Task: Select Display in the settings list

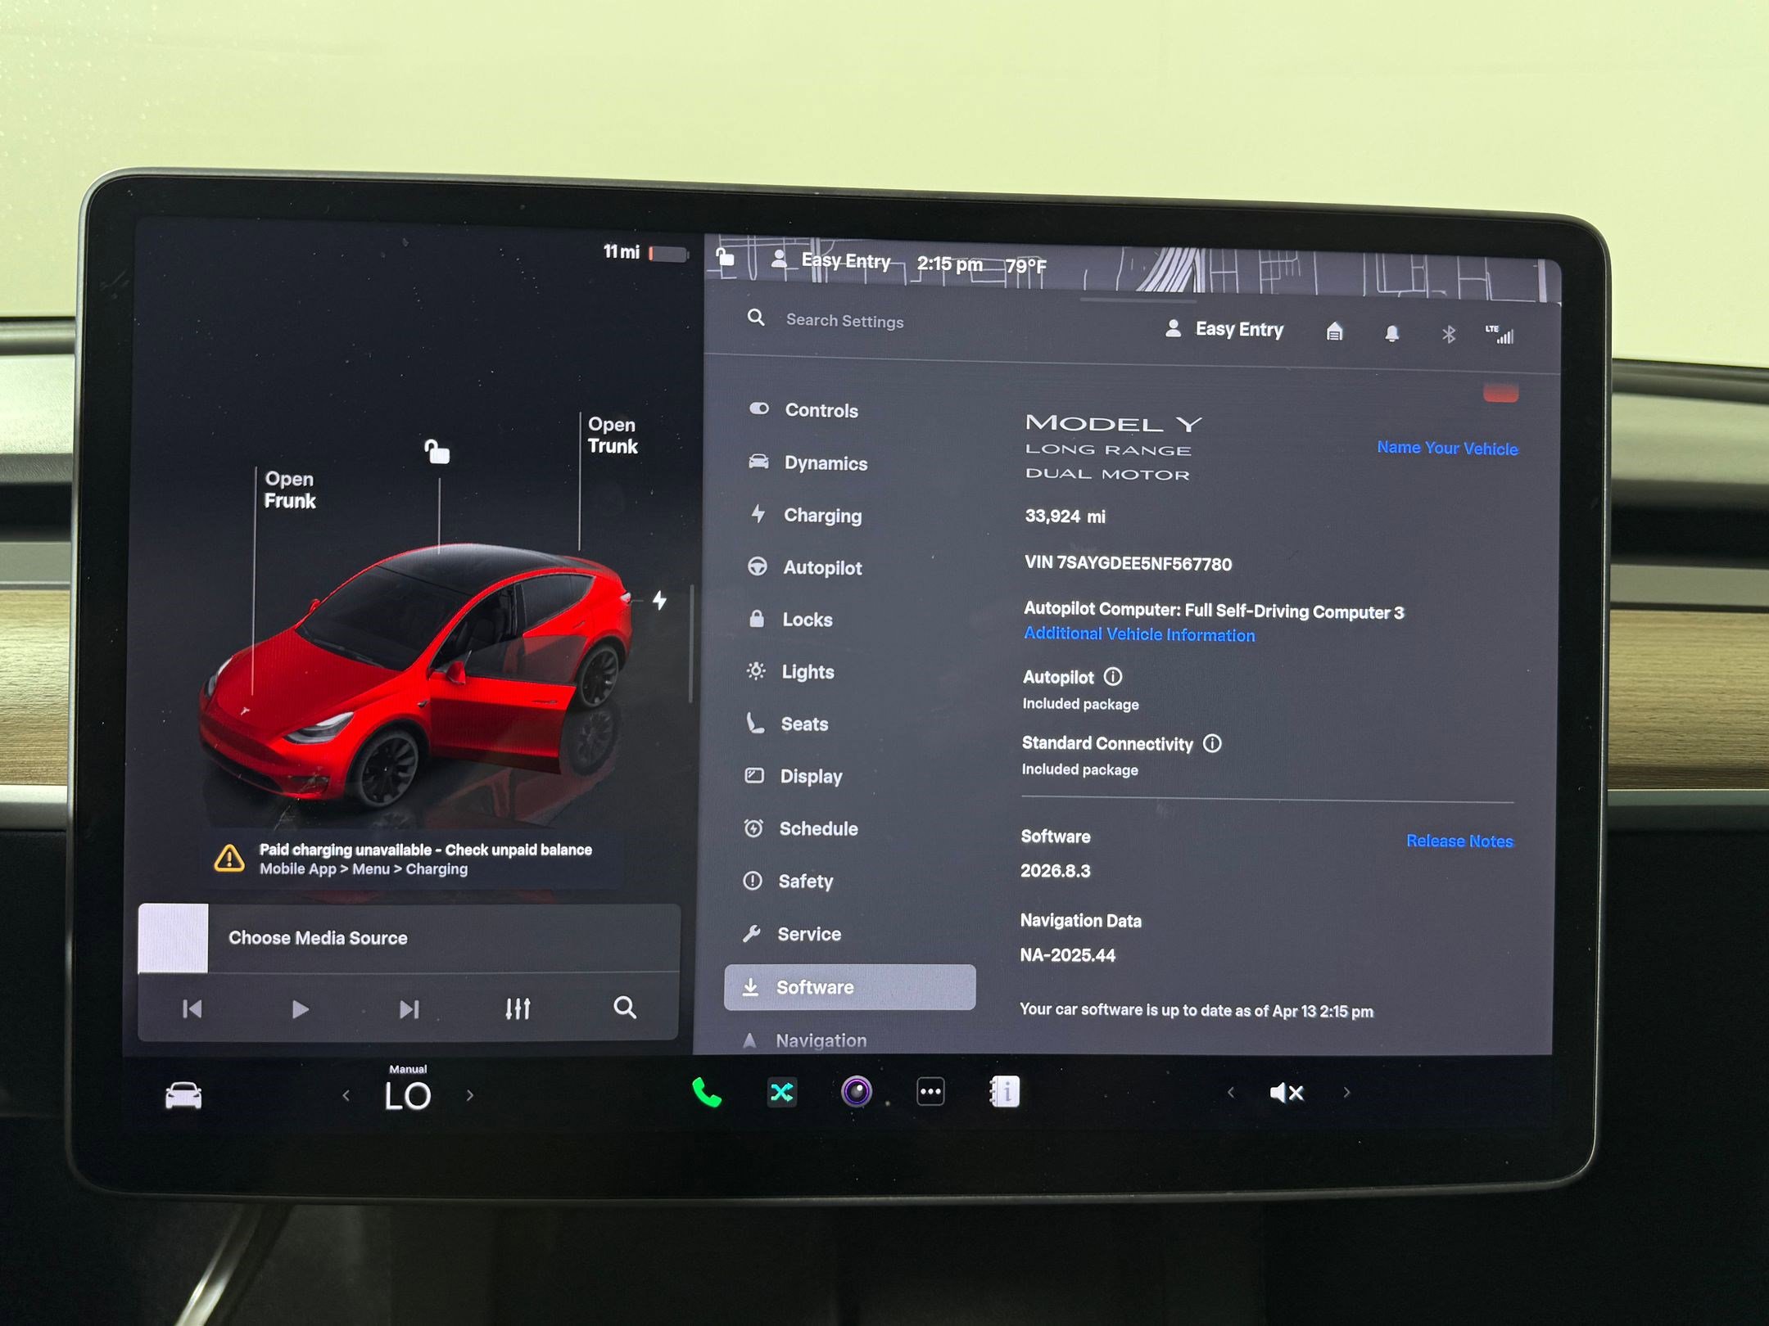Action: (794, 776)
